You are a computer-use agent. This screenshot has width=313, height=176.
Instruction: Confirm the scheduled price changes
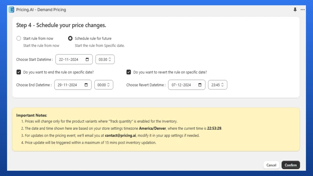point(291,165)
